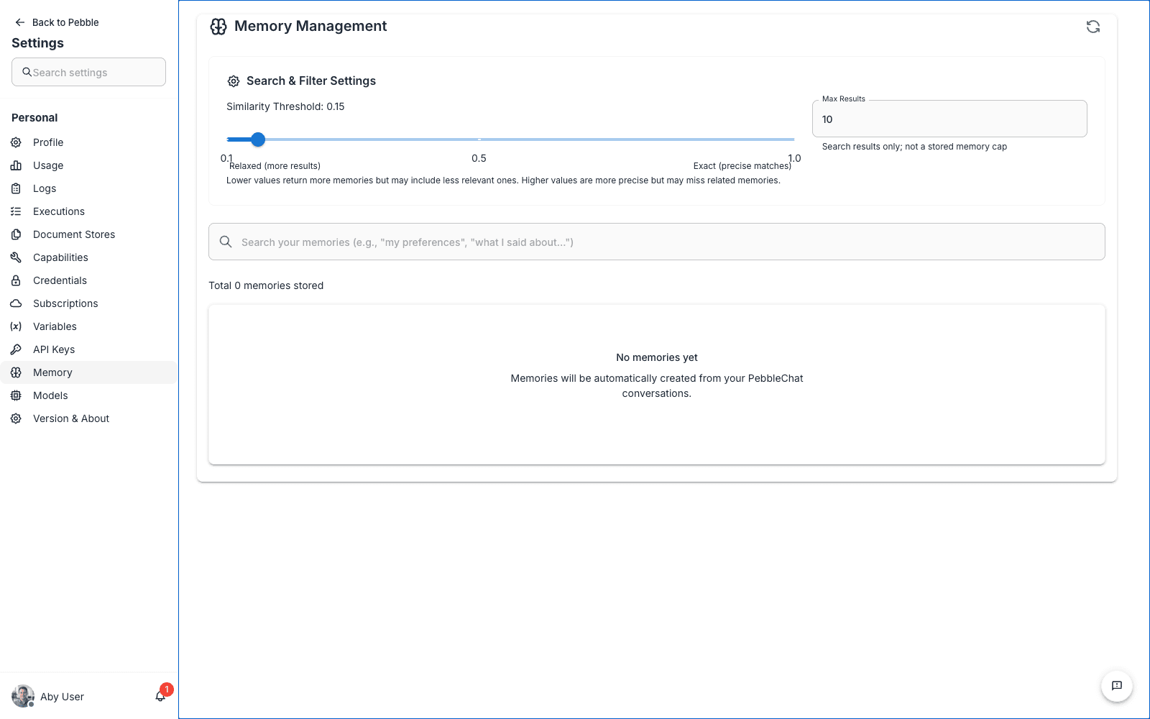Click the Models chip icon
1150x719 pixels.
16,395
